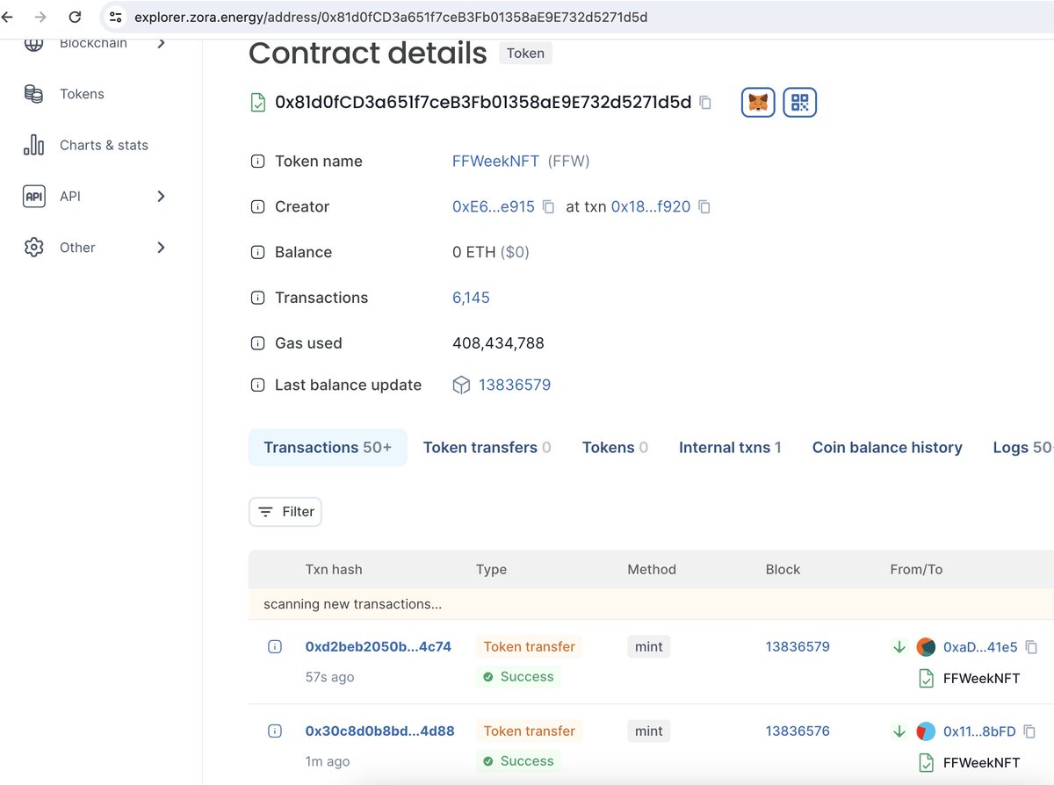Click info icon next to Creator
The image size is (1054, 785).
pyautogui.click(x=257, y=207)
